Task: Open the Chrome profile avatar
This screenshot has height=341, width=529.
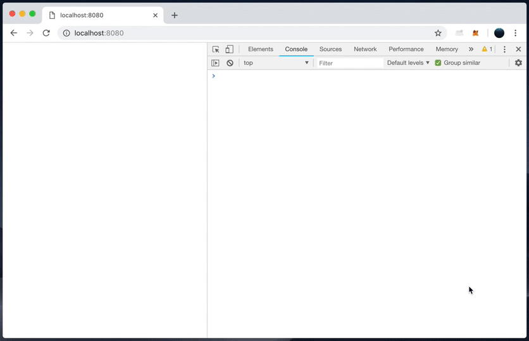Action: [499, 33]
